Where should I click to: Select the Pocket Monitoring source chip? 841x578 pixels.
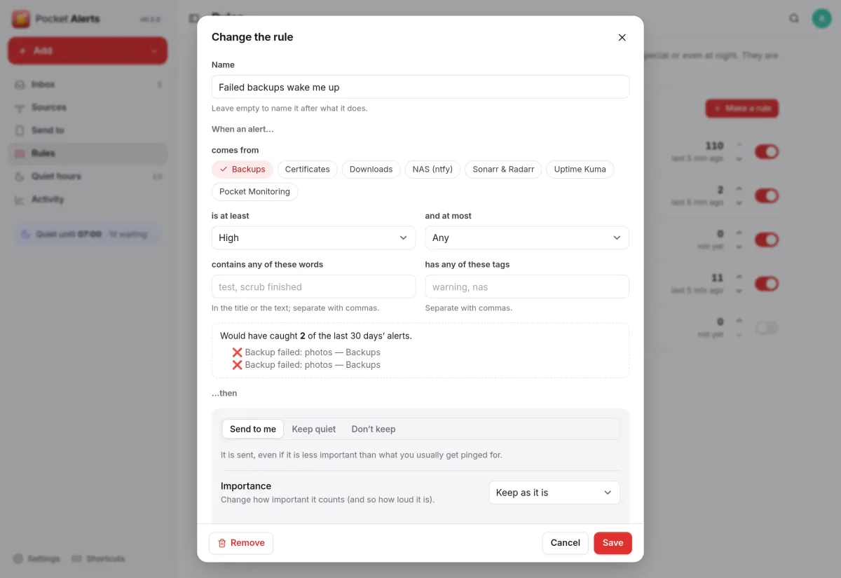point(254,192)
